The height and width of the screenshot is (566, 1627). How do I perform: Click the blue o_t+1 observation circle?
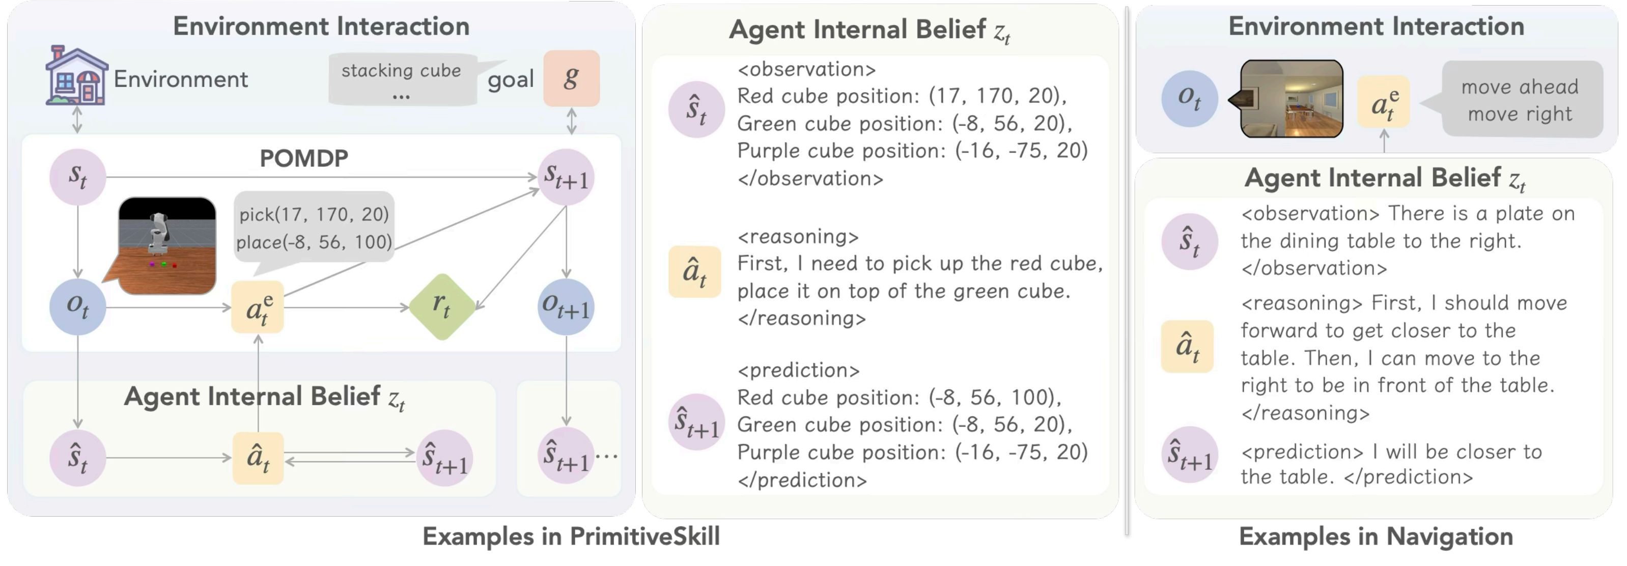point(566,307)
